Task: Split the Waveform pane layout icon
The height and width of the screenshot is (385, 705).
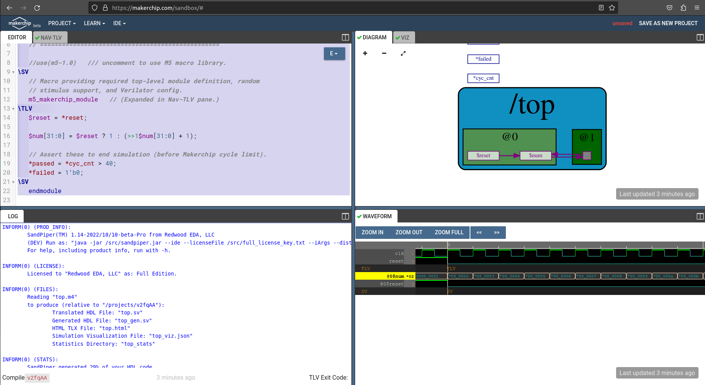Action: point(700,216)
